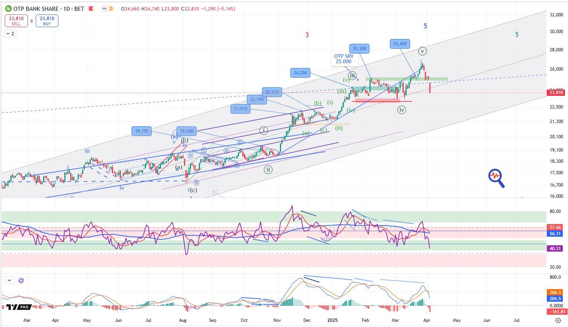Click the orange 366.3 MACD signal tag

point(555,292)
